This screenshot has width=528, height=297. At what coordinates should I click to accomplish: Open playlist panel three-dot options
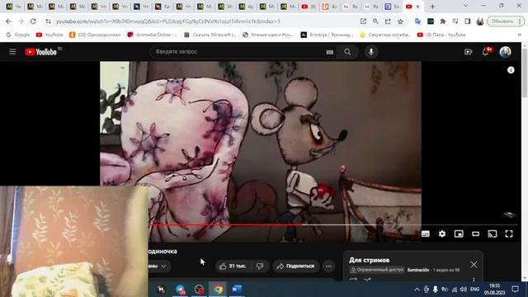point(474,280)
